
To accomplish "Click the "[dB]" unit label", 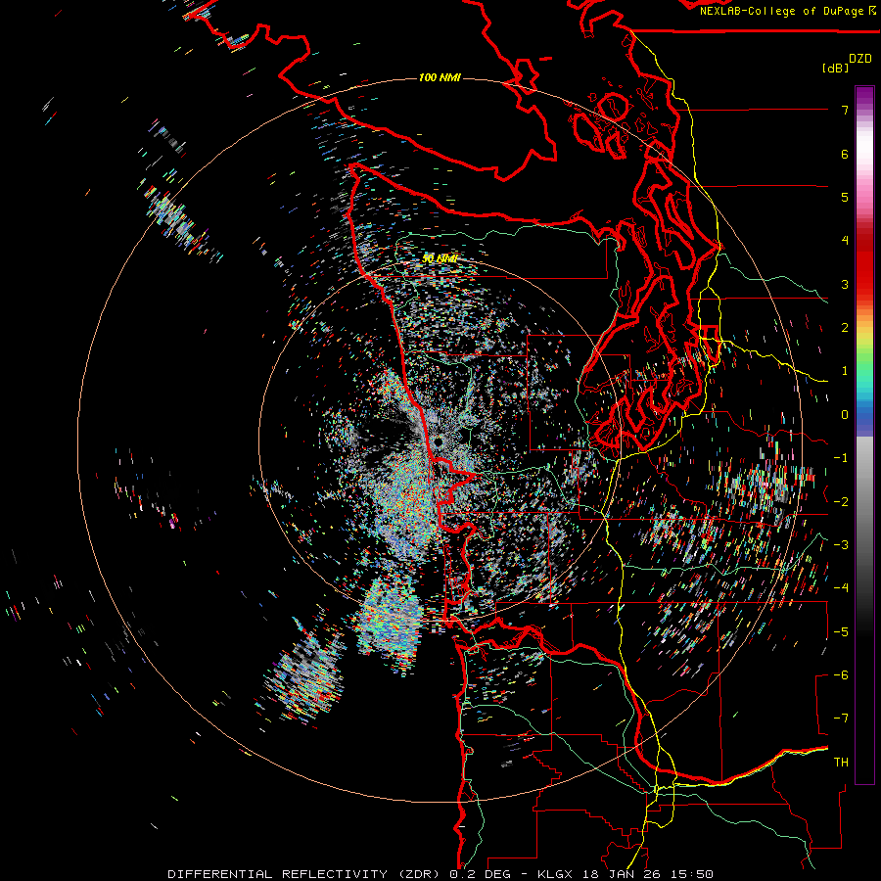I will [x=836, y=69].
